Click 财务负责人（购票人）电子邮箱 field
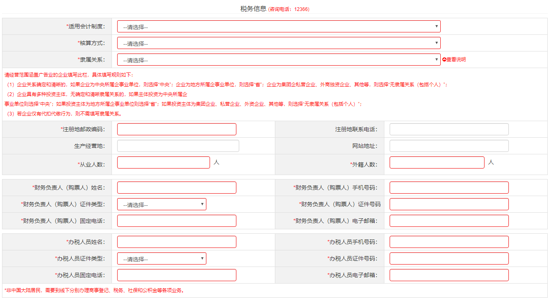 point(449,221)
